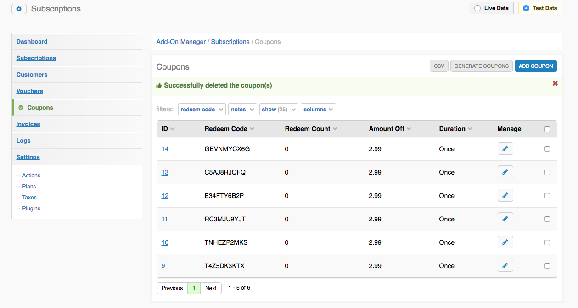Tick the checkbox for coupon ID 12
578x308 pixels.
(547, 196)
